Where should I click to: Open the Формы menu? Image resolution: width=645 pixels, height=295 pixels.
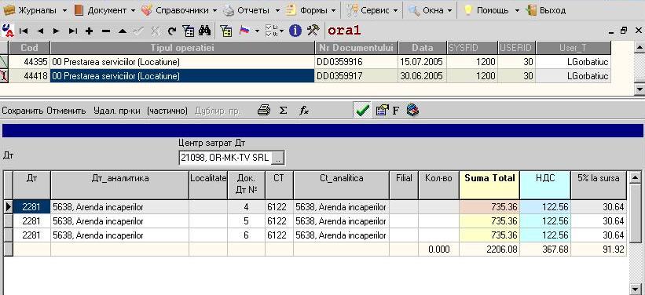click(x=311, y=10)
